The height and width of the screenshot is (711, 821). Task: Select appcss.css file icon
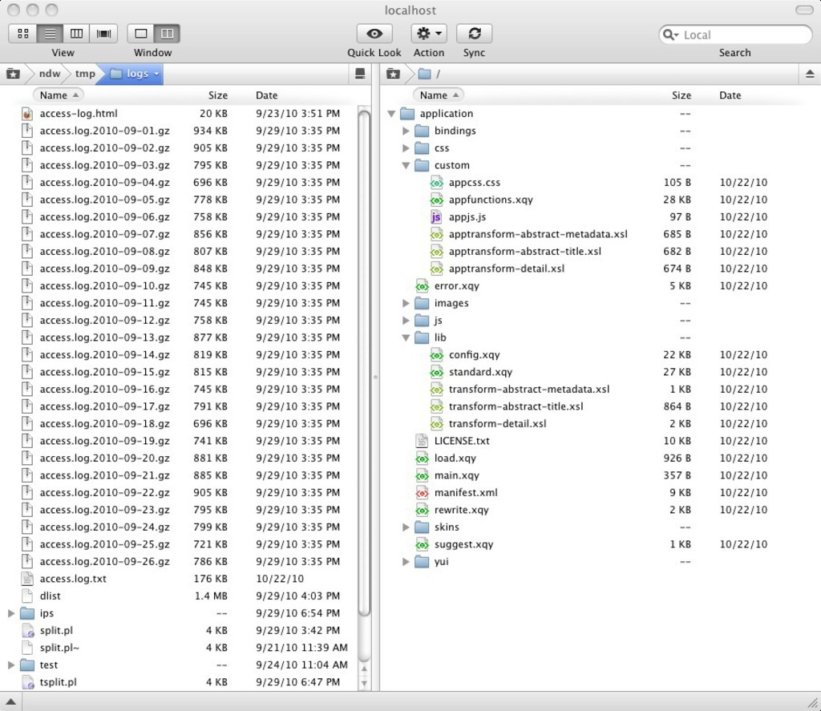[436, 182]
